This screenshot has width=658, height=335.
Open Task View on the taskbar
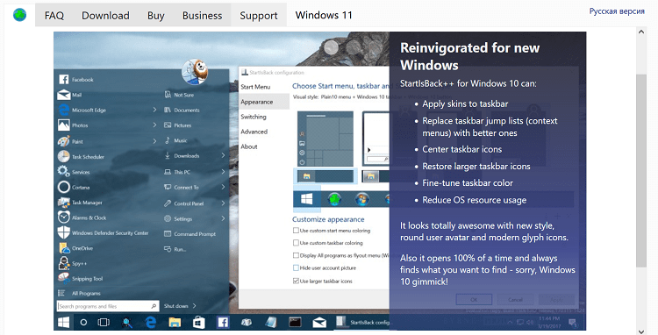104,322
